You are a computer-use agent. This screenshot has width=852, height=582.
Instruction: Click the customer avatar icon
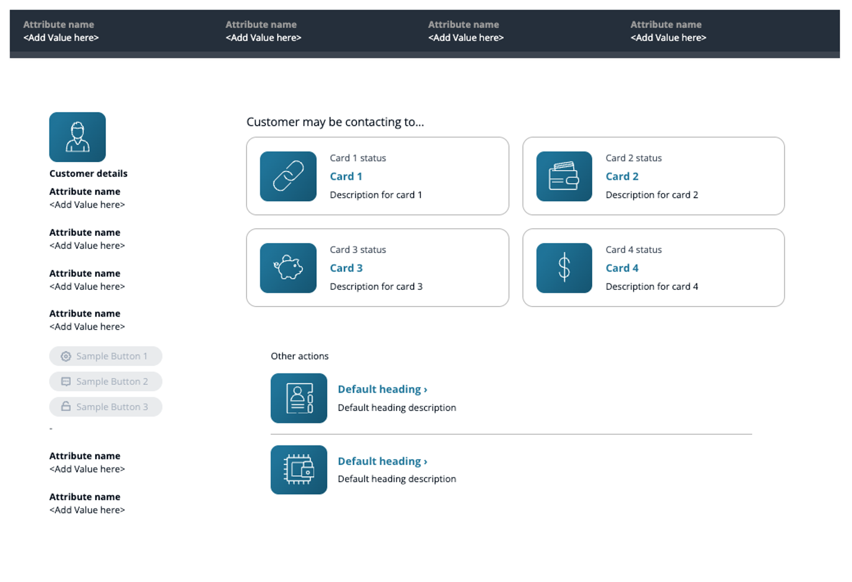(77, 137)
